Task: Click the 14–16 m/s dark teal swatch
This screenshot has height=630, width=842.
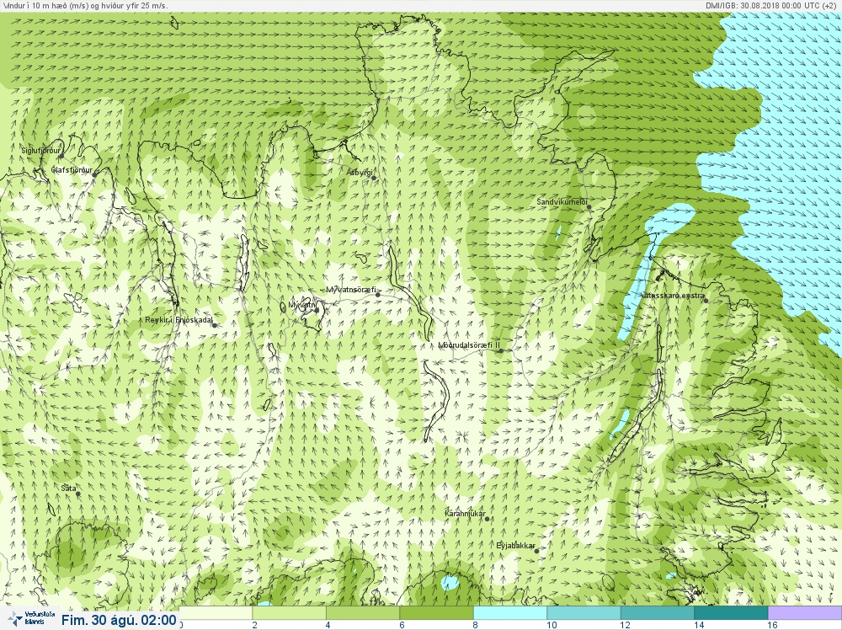Action: [x=731, y=613]
